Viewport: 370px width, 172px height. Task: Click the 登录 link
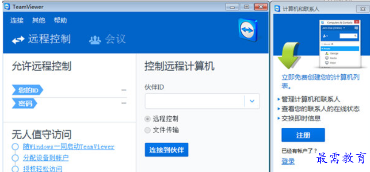(288, 161)
